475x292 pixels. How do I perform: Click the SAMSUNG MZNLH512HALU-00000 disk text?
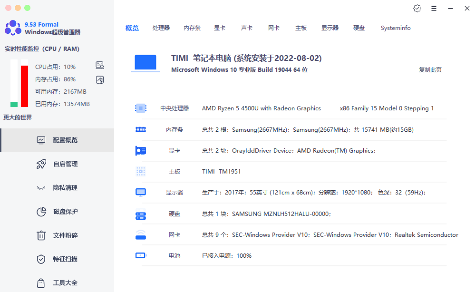point(267,214)
